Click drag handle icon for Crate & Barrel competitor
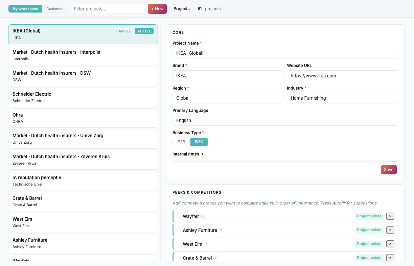Screen dimensions: 414x266 pyautogui.click(x=179, y=258)
